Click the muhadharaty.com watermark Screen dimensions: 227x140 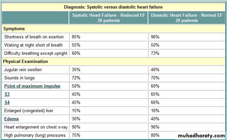click(201, 135)
